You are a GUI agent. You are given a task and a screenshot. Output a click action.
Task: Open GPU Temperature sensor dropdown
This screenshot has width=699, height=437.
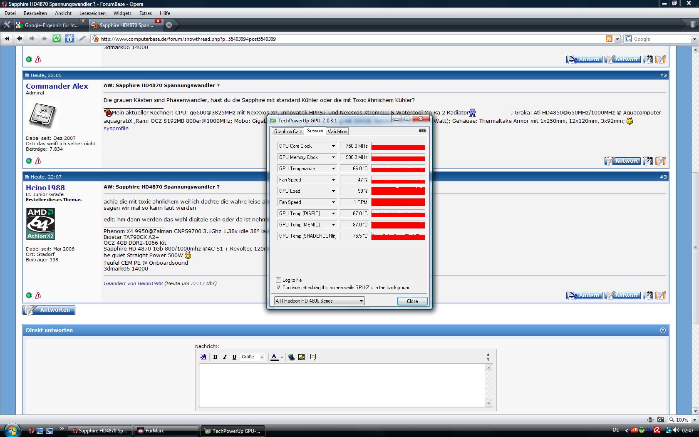click(333, 169)
